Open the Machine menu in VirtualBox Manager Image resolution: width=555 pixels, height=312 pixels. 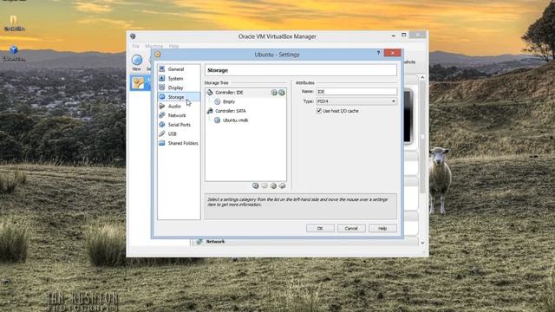click(x=154, y=46)
